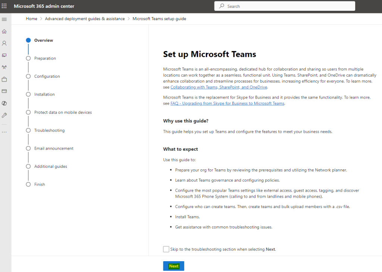The image size is (382, 272).
Task: Click the Next button
Action: 174,266
